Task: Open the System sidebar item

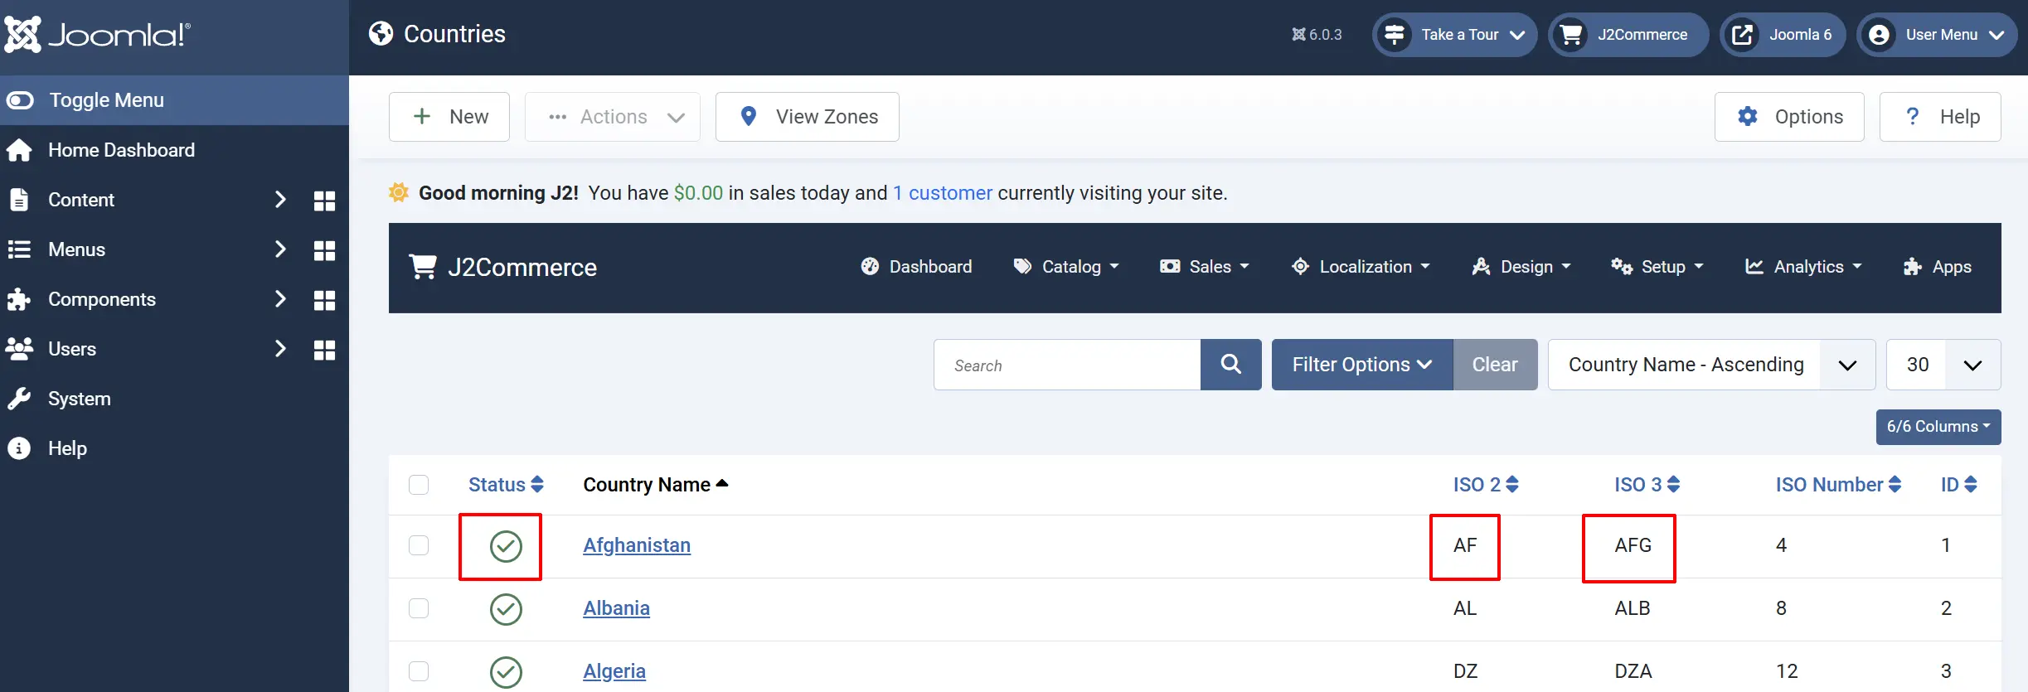Action: point(174,399)
